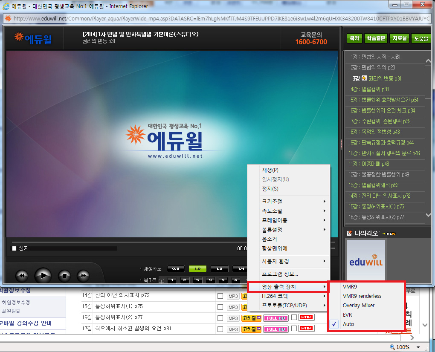Check the MP3 checkbox for lecture 14
The height and width of the screenshot is (352, 435).
pos(220,296)
